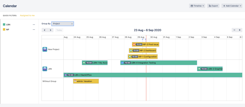
Task: Click the LBN project avatar icon
Action: point(45,69)
